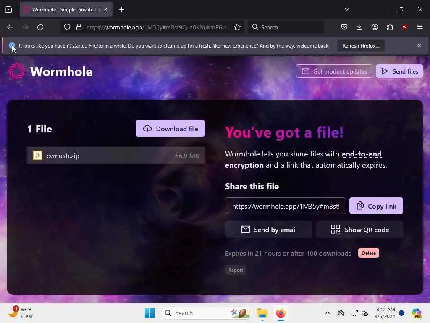The width and height of the screenshot is (430, 323).
Task: Bookmark this page with star icon
Action: click(x=237, y=27)
